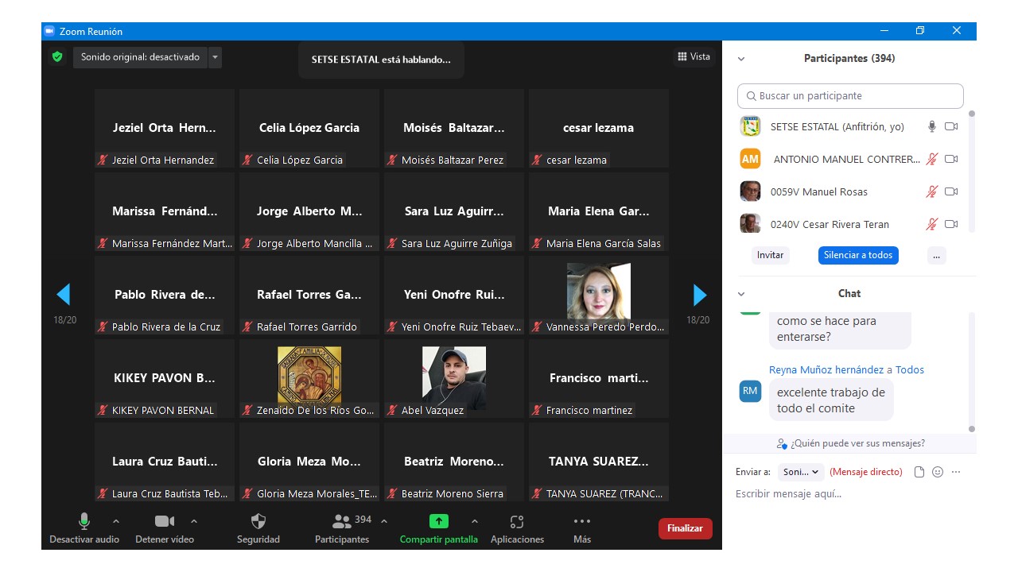Select Zenaido De los Ríos thumbnail
This screenshot has width=1018, height=572.
(309, 377)
